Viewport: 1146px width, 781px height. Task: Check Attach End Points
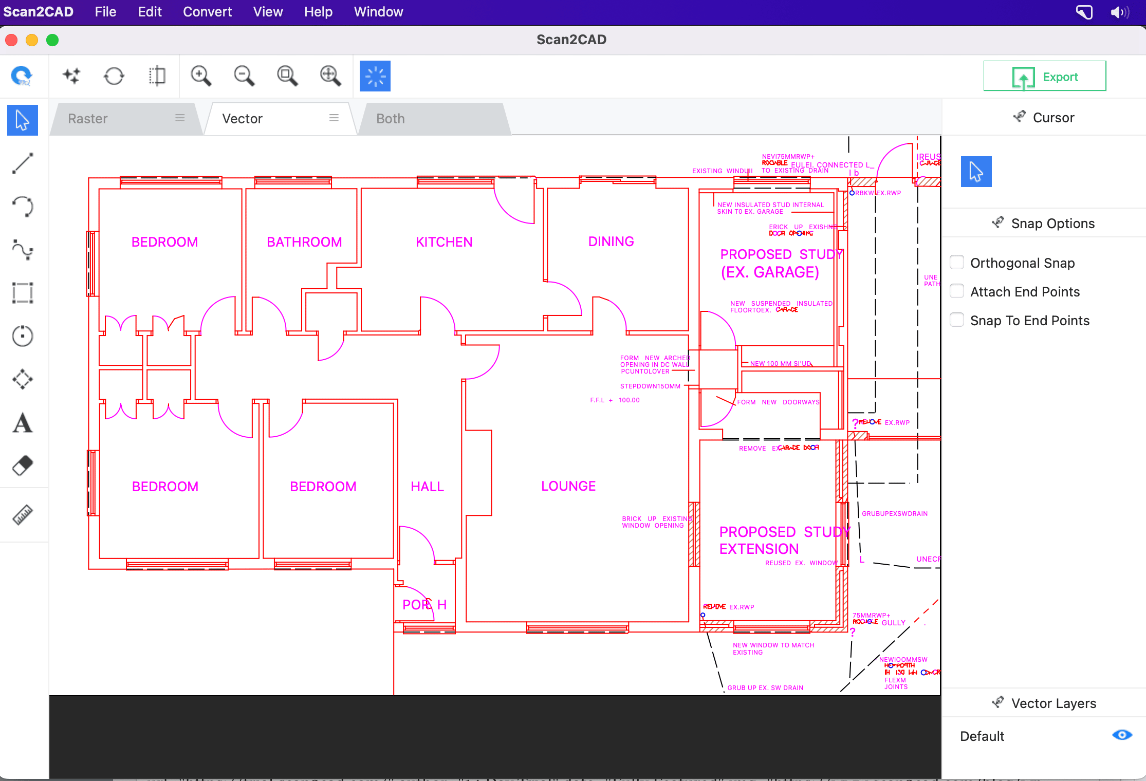pyautogui.click(x=957, y=291)
